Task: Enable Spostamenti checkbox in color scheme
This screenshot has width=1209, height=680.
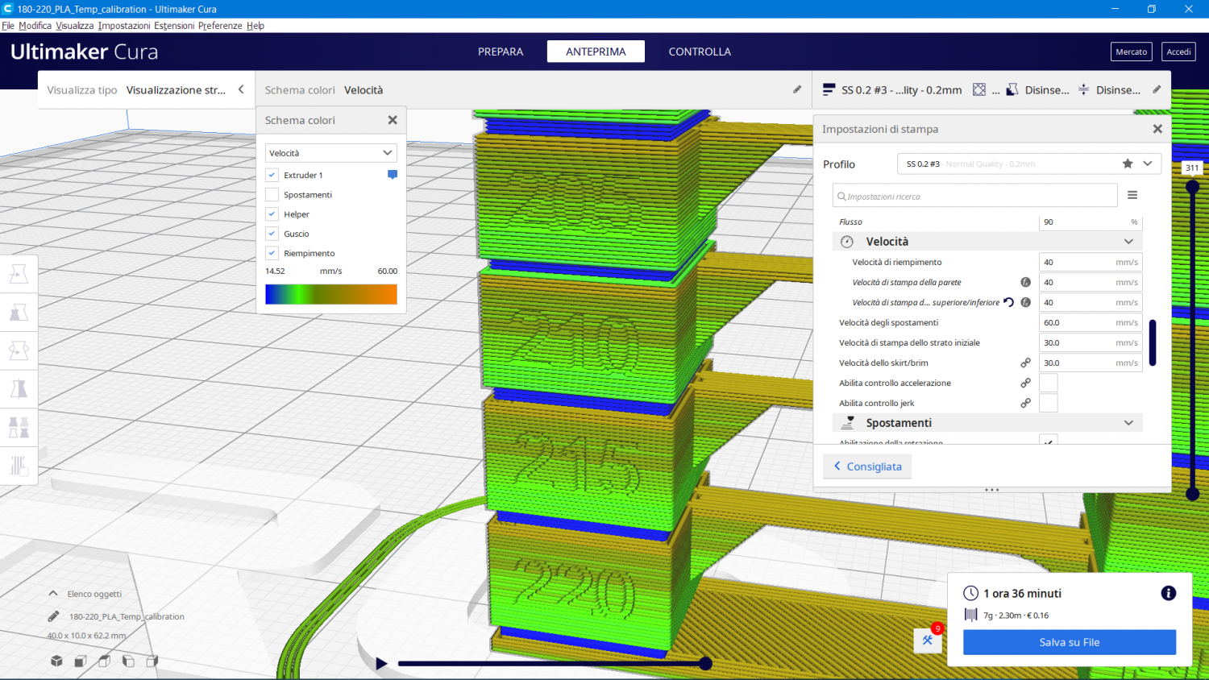Action: point(272,194)
